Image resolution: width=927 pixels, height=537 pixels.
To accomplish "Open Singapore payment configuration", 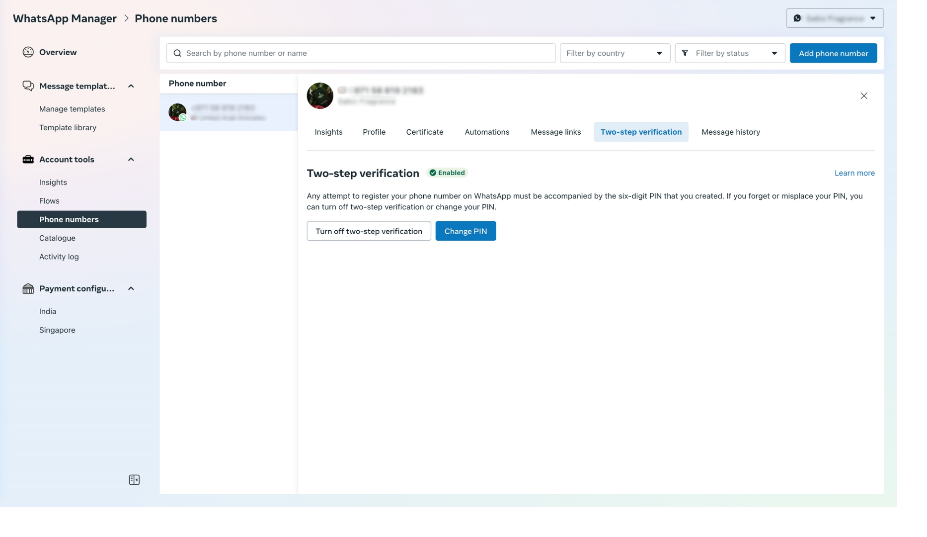I will [57, 330].
